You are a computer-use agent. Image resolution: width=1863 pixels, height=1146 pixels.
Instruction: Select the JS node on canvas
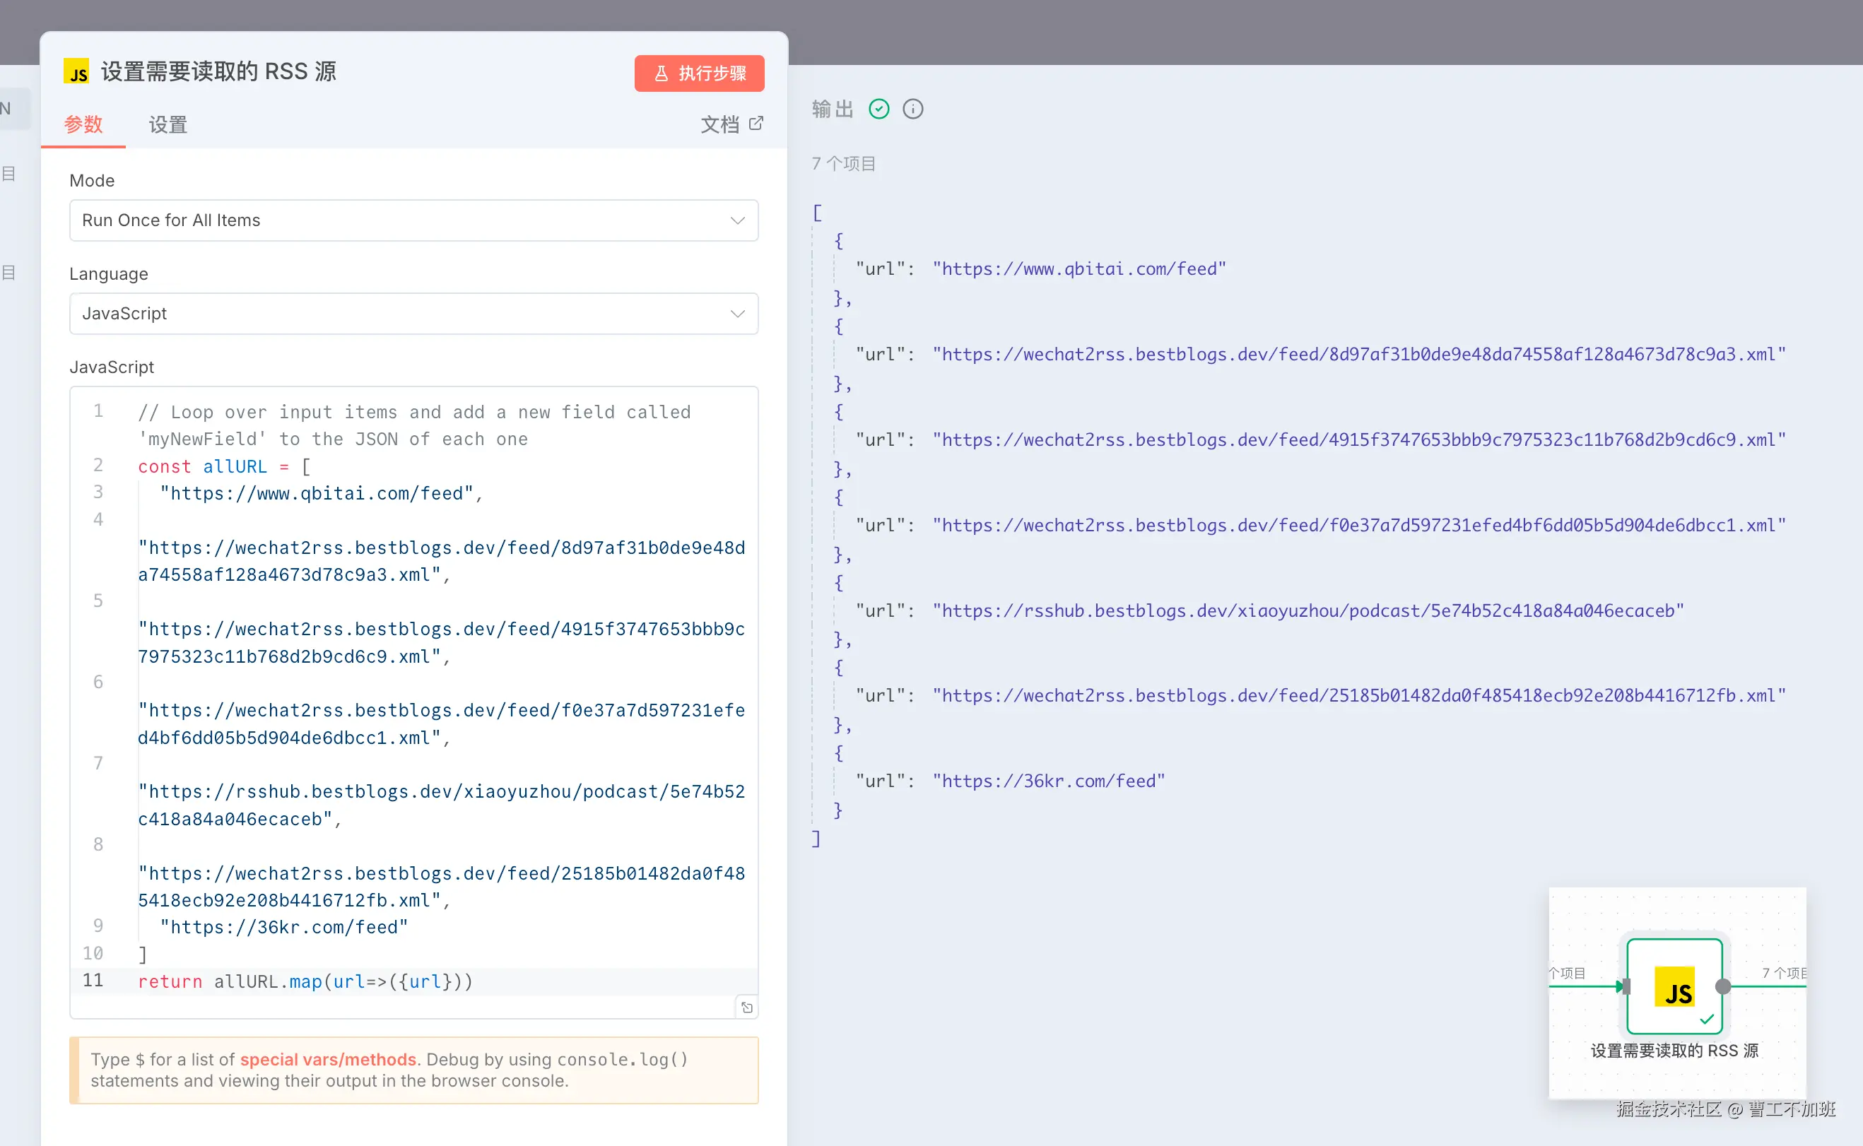pos(1674,986)
